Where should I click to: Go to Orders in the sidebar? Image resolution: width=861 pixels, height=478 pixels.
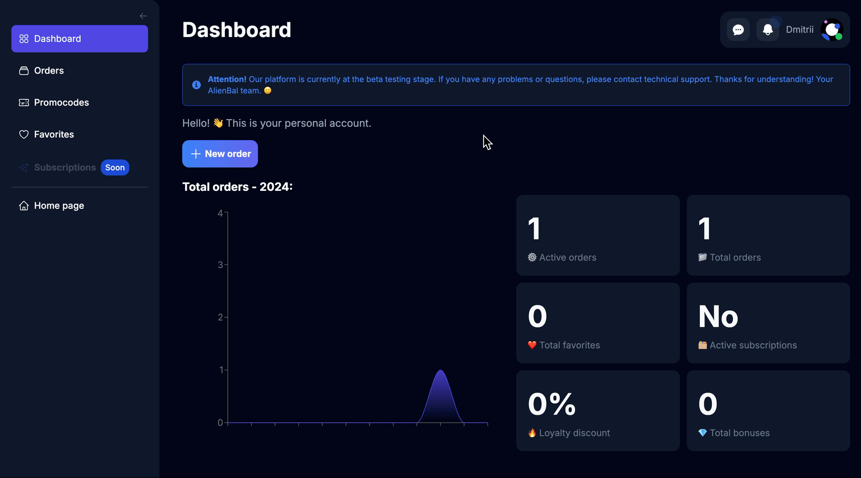[x=49, y=71]
